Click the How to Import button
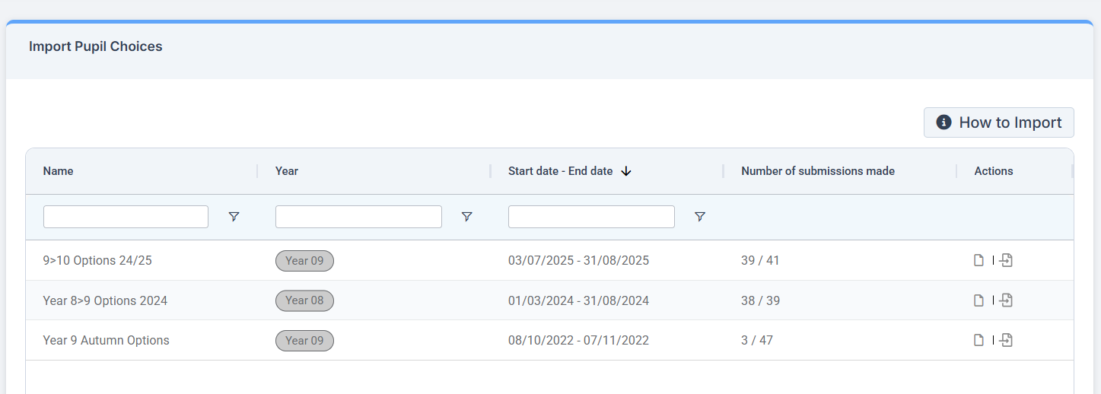 click(x=998, y=122)
